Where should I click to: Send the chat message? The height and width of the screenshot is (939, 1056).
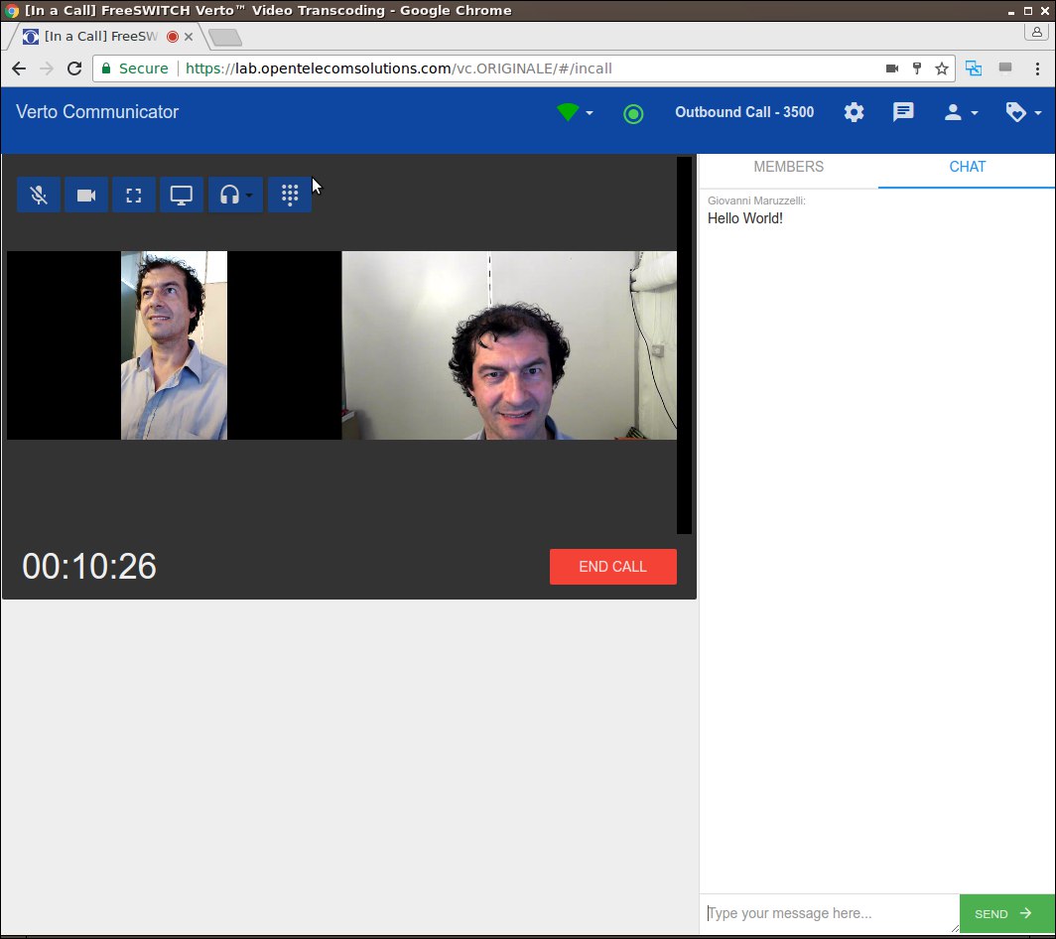(1006, 913)
